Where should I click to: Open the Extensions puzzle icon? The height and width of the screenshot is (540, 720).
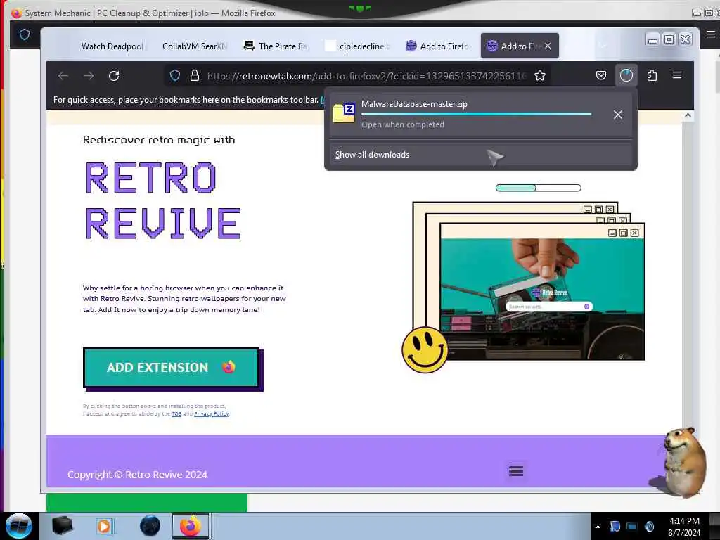(652, 75)
